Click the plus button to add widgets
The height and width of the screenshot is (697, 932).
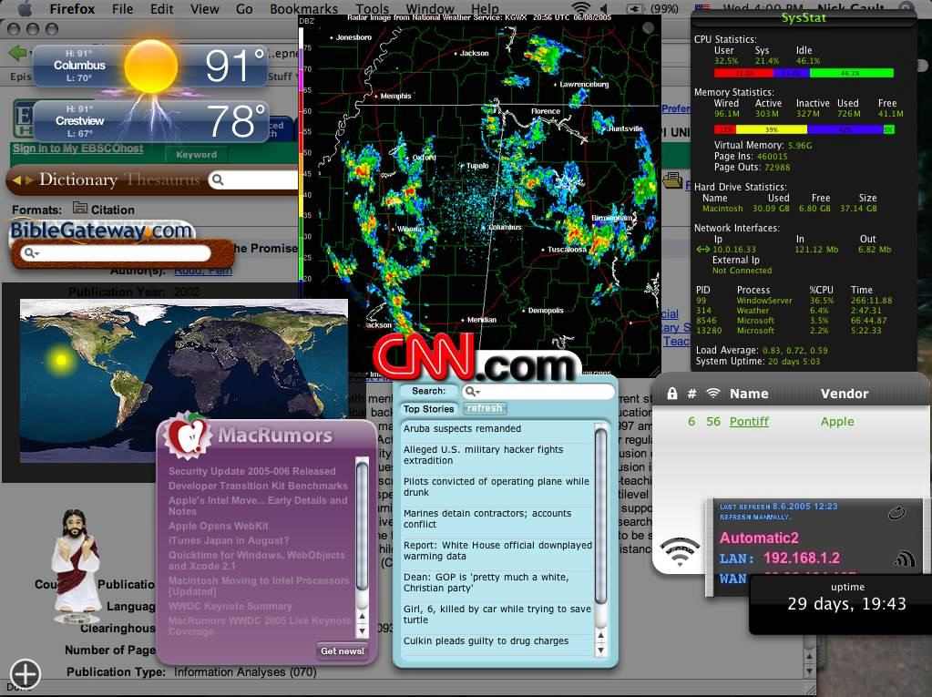(25, 674)
